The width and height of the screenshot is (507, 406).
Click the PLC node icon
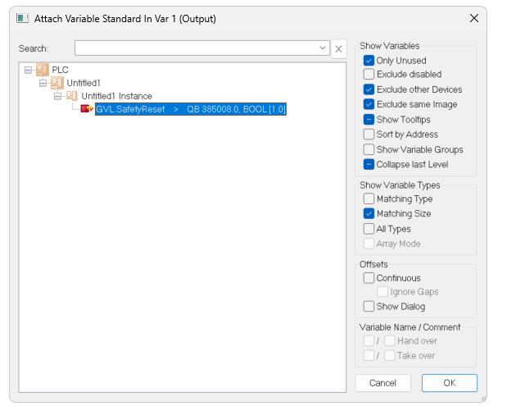click(43, 70)
